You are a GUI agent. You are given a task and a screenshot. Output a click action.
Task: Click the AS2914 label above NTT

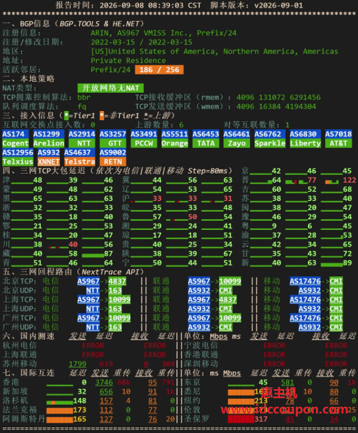[x=82, y=134]
